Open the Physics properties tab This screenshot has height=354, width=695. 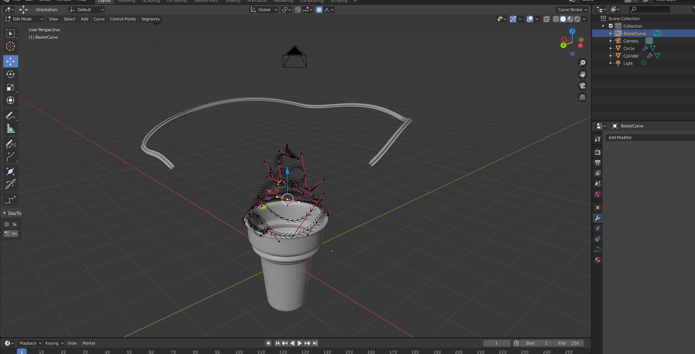[x=598, y=228]
